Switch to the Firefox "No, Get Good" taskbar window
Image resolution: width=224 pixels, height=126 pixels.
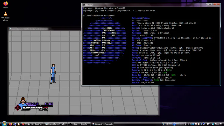[33, 124]
